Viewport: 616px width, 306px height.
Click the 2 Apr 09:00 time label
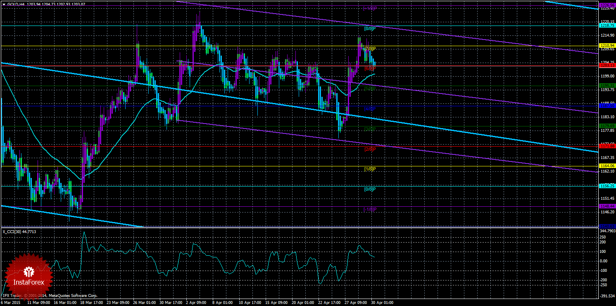[197, 303]
